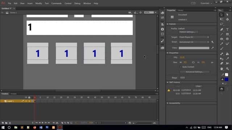Open the Color panel icon
Image resolution: width=232 pixels, height=130 pixels.
tap(162, 13)
